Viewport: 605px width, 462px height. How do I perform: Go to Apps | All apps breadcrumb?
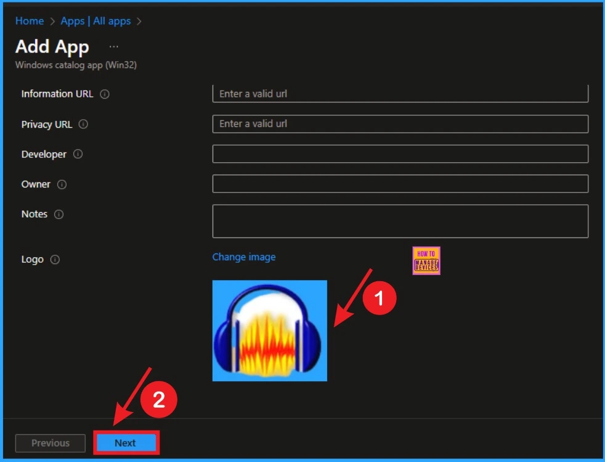point(95,21)
